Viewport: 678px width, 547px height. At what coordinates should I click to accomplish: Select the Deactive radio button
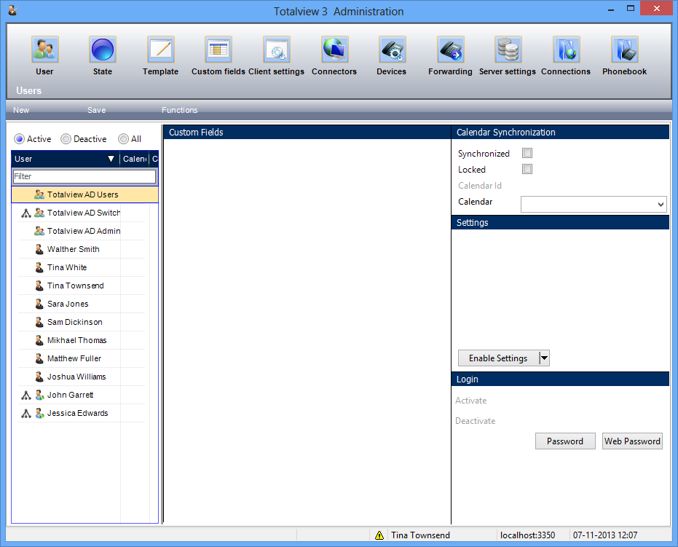click(66, 139)
